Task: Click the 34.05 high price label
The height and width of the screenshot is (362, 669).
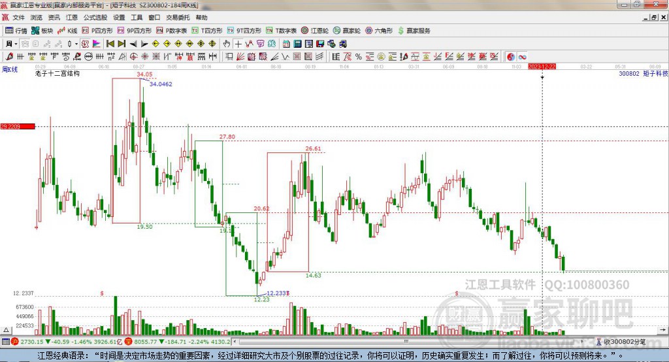Action: tap(144, 74)
